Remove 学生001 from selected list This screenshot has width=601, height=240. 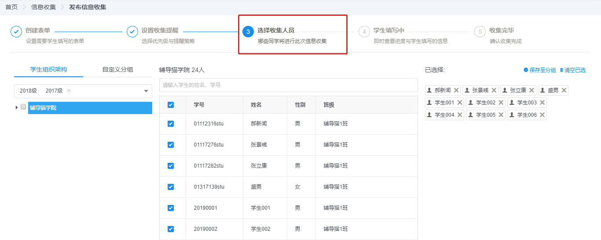coord(460,103)
